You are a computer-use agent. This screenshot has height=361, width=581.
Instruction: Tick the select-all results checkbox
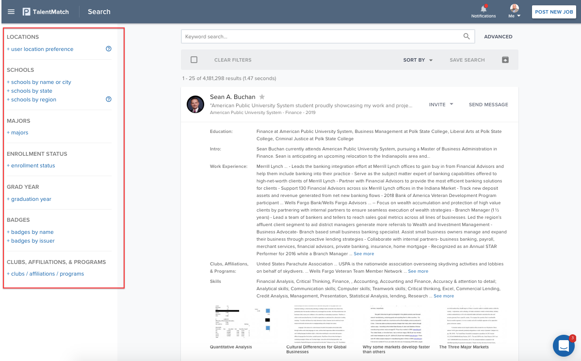(x=194, y=60)
